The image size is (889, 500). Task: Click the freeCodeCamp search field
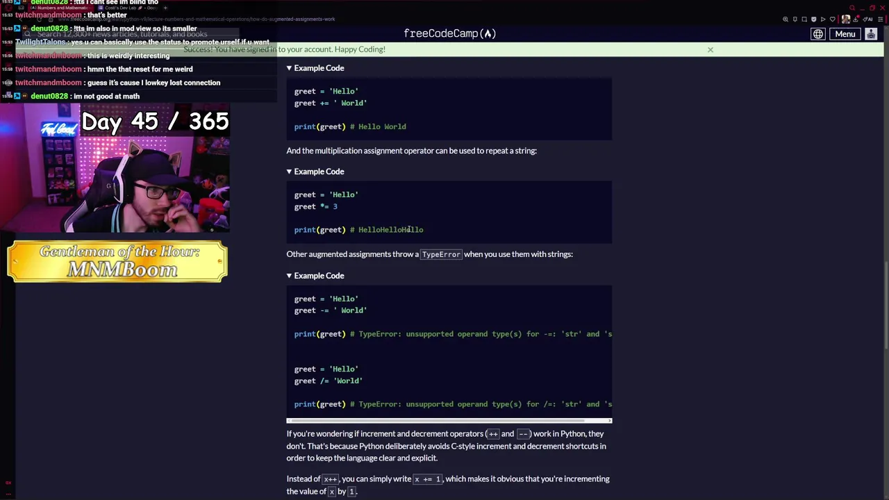132,34
